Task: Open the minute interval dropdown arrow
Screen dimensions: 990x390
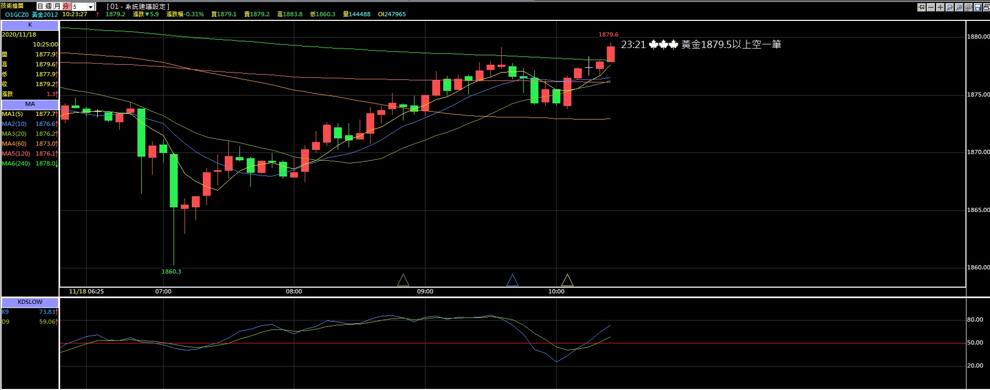Action: coord(90,7)
